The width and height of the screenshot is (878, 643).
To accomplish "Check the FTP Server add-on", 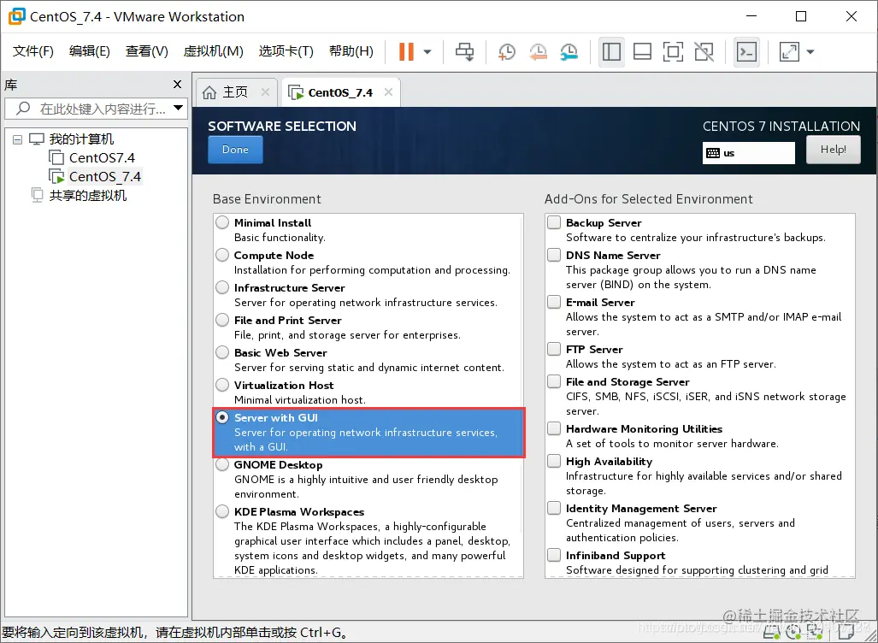I will pyautogui.click(x=554, y=349).
